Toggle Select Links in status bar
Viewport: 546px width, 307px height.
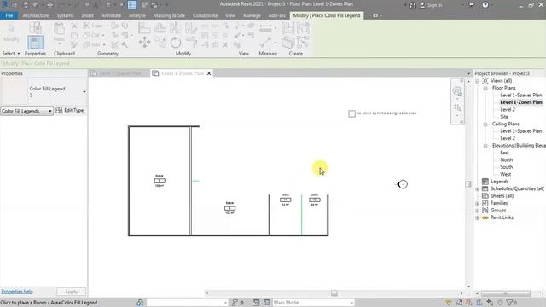coord(449,303)
